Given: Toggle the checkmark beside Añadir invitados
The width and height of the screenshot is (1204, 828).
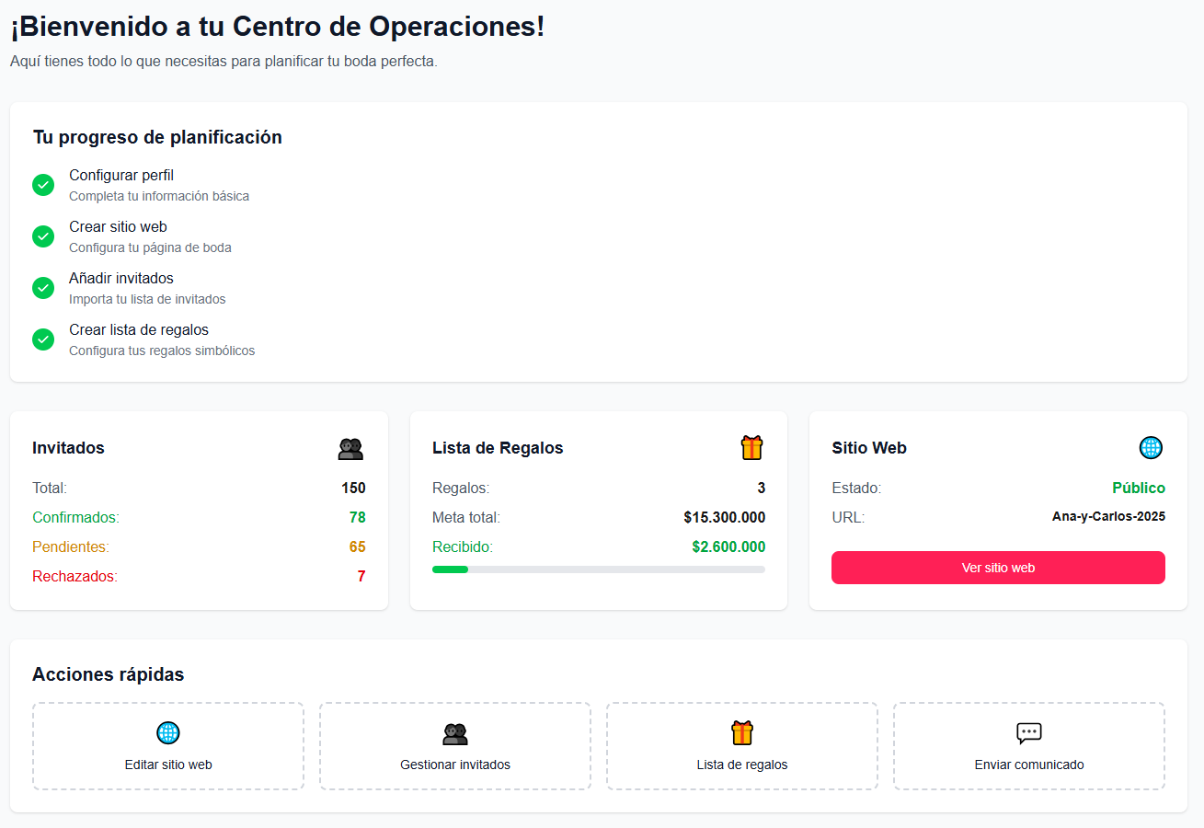Looking at the screenshot, I should coord(43,288).
